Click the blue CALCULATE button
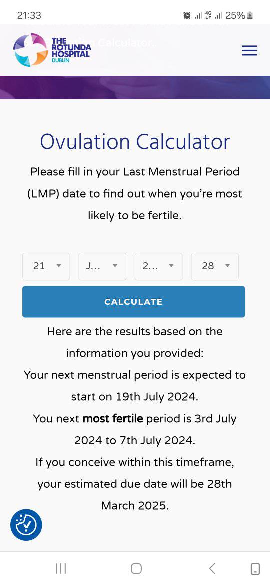Image resolution: width=270 pixels, height=585 pixels. tap(134, 302)
